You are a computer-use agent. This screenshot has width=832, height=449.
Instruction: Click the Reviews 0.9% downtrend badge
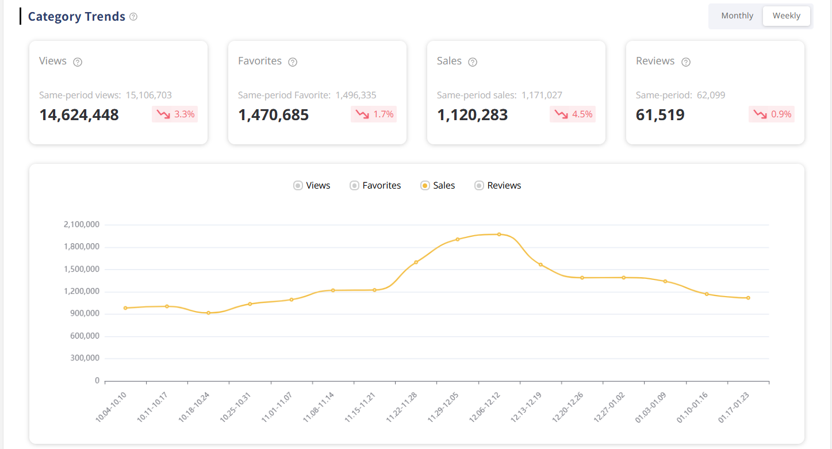coord(772,114)
